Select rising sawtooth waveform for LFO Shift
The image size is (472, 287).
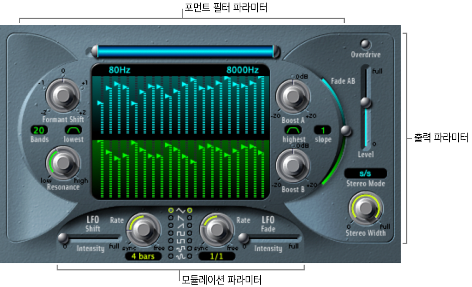point(171,225)
